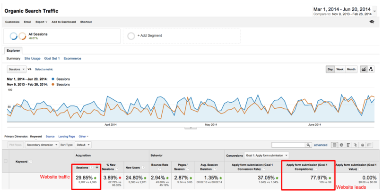Click help icon beside New Users header
This screenshot has width=383, height=194.
143,168
